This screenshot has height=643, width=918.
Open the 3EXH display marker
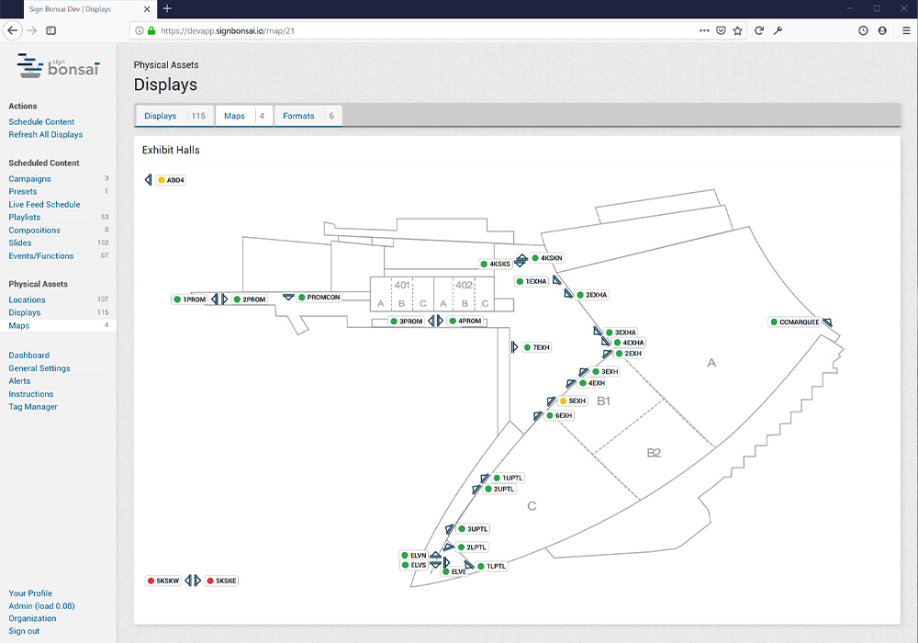point(605,372)
